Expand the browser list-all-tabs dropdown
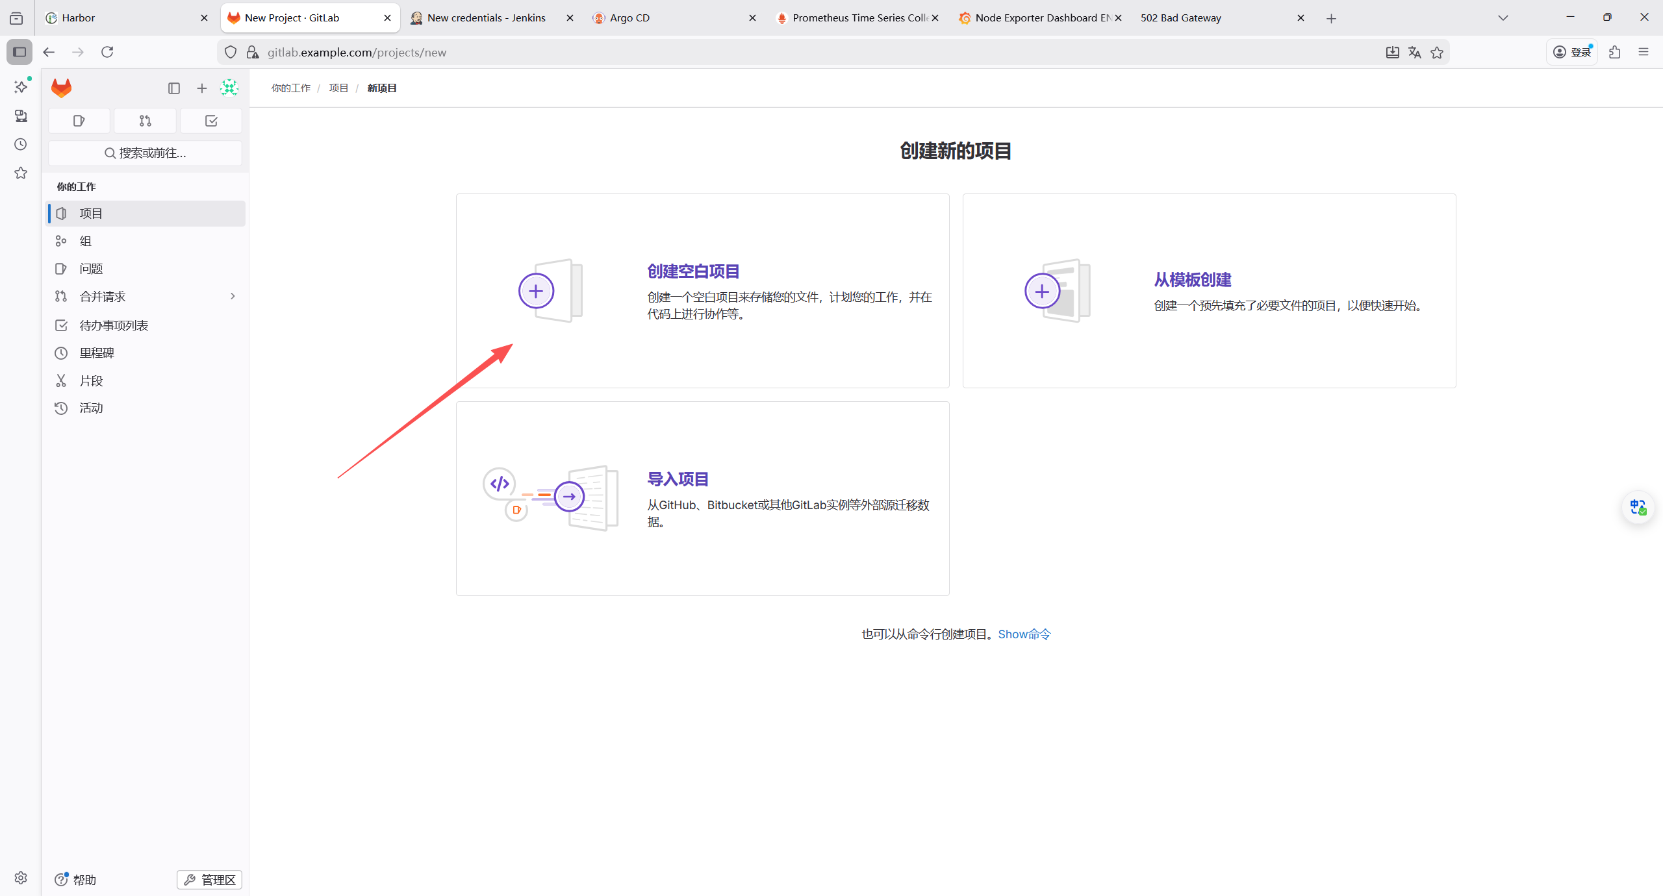The width and height of the screenshot is (1663, 896). pos(1503,18)
